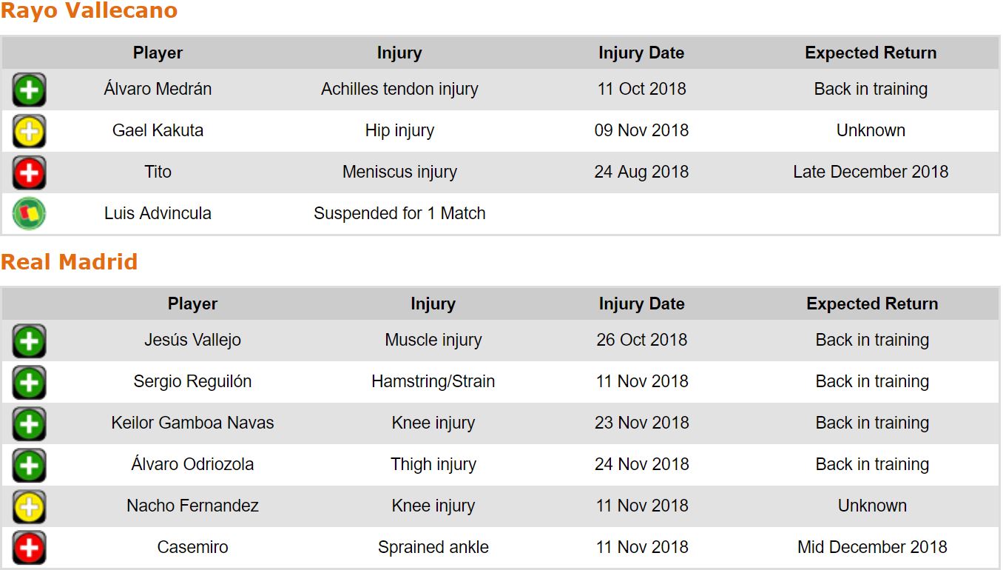Open the Real Madrid team heading
Image resolution: width=1003 pixels, height=570 pixels.
pos(69,262)
